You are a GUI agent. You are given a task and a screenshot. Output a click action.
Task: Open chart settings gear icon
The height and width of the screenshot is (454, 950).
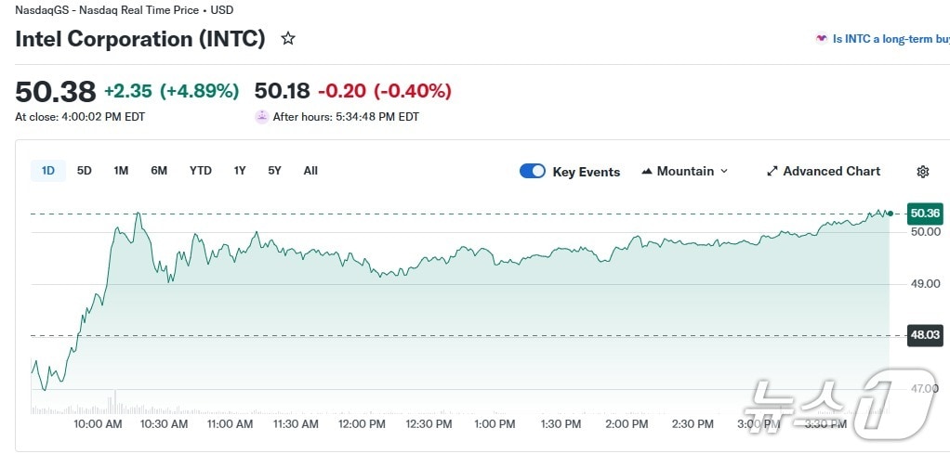pyautogui.click(x=922, y=172)
